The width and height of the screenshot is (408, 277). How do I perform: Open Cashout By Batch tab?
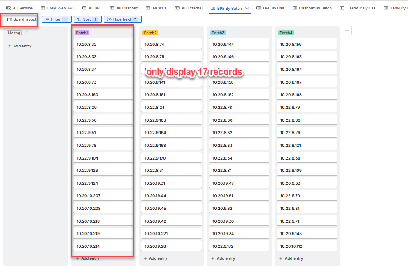coord(312,8)
